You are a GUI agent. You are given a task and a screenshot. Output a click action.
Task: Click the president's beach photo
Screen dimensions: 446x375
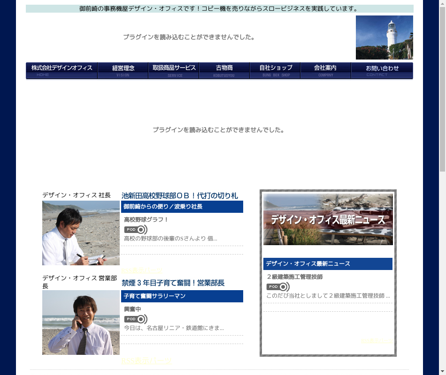pos(81,233)
